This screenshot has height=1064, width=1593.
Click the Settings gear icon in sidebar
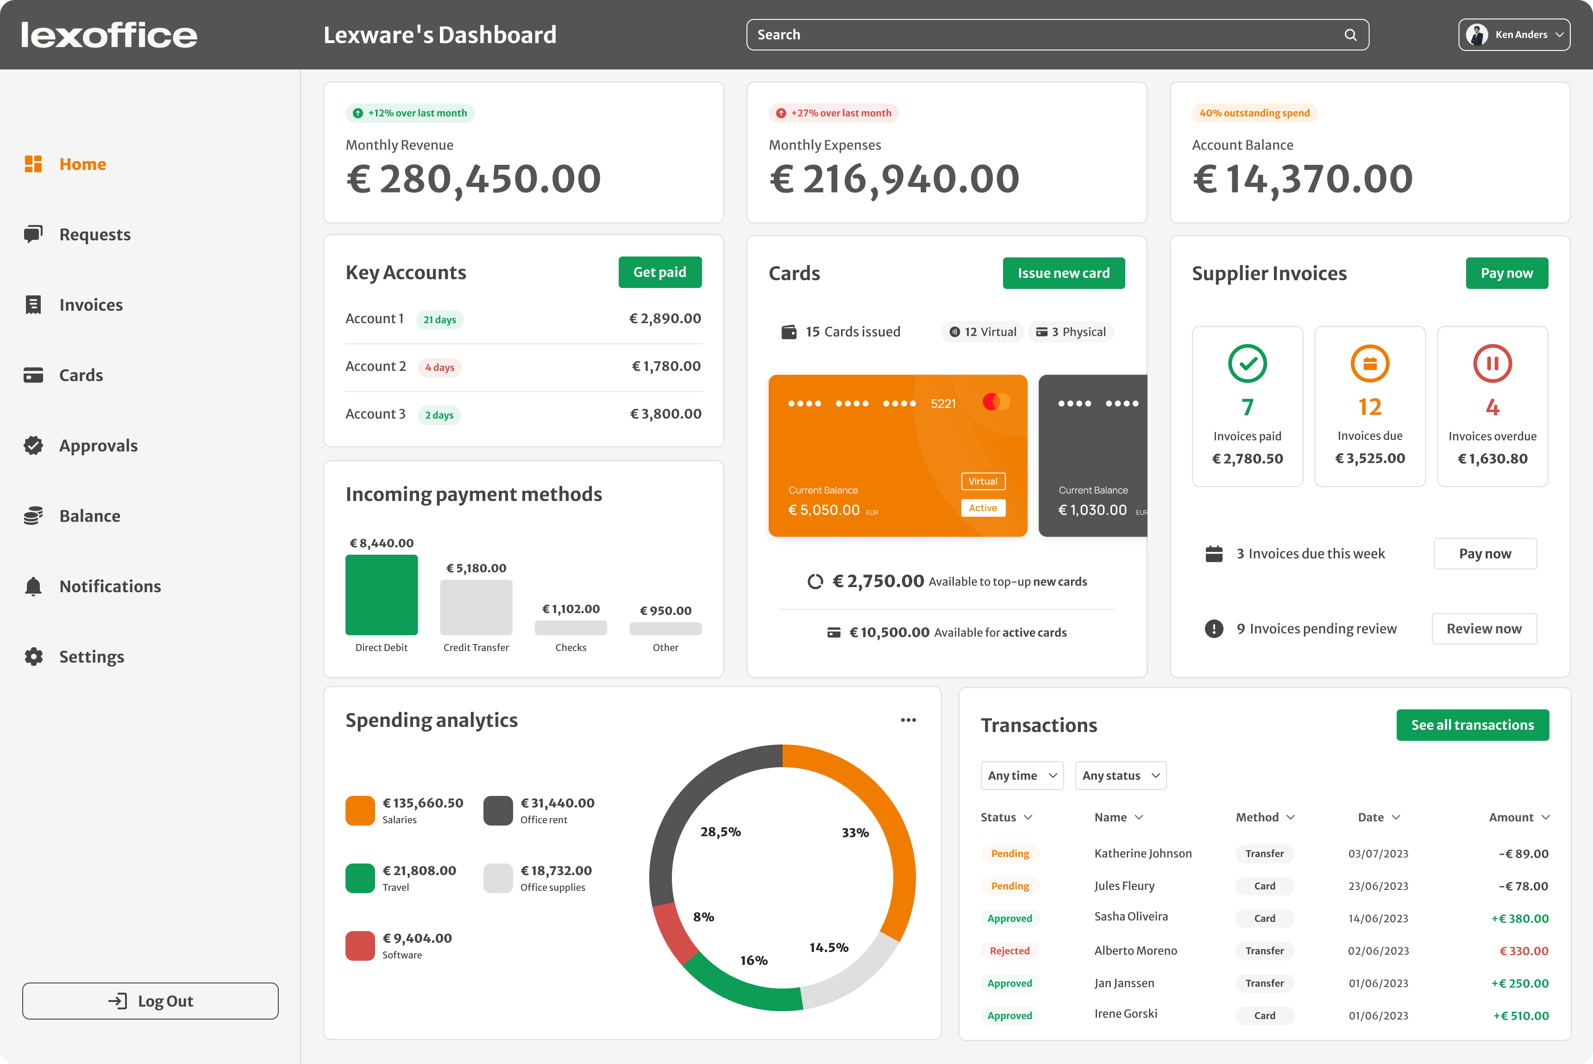[x=33, y=657]
